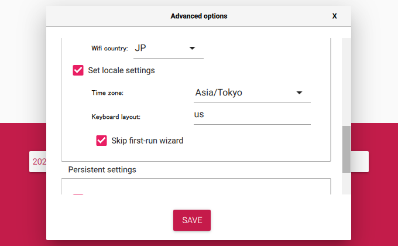The image size is (398, 246).
Task: Click the Set locale settings label text
Action: click(121, 70)
